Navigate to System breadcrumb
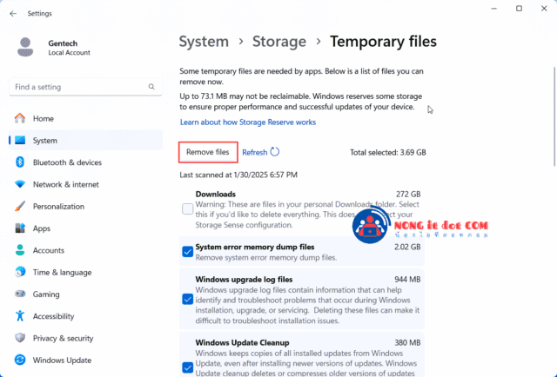 click(x=204, y=42)
